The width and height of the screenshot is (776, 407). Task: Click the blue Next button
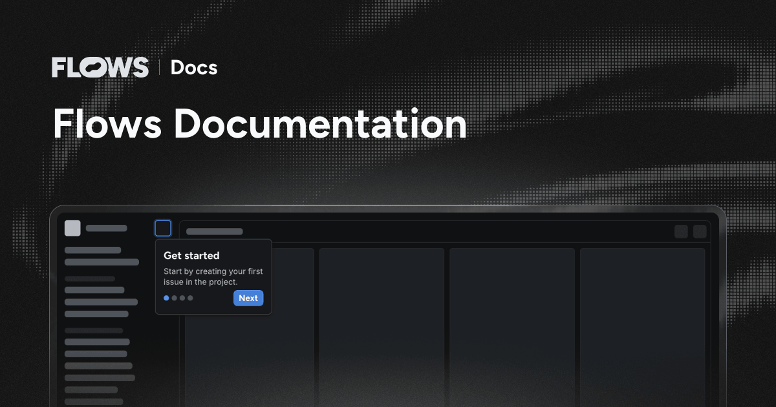[x=248, y=298]
